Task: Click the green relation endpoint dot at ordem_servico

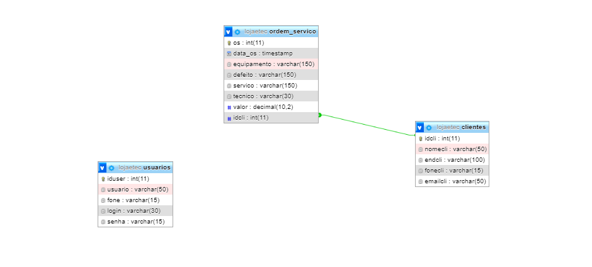Action: tap(320, 115)
